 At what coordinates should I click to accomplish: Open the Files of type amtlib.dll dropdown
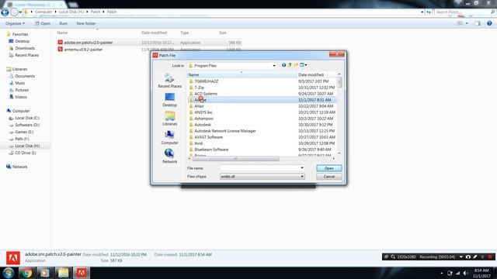click(302, 177)
